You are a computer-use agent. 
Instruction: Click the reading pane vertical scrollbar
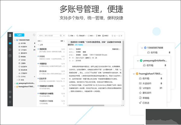pos(123,71)
